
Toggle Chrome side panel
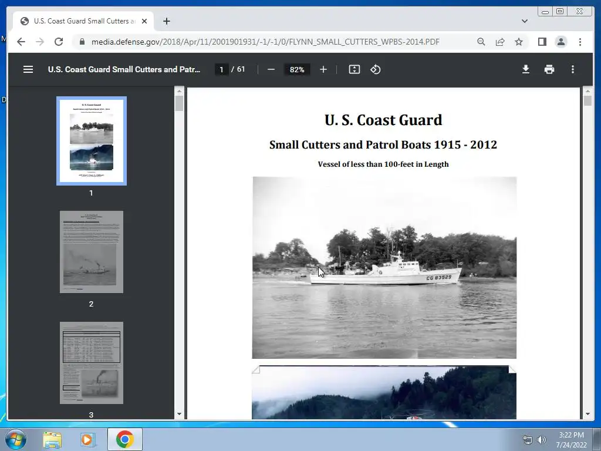[542, 42]
